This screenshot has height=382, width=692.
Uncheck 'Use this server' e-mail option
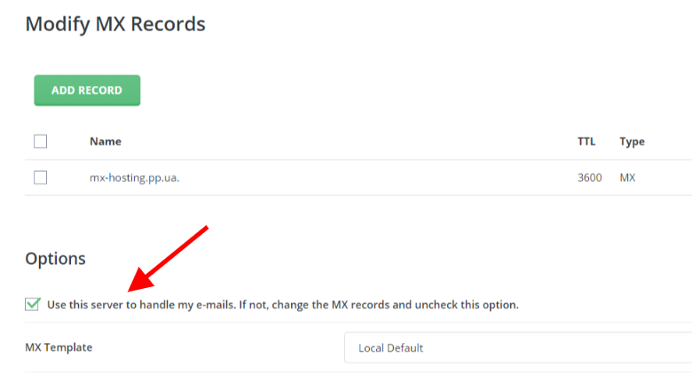click(x=33, y=304)
